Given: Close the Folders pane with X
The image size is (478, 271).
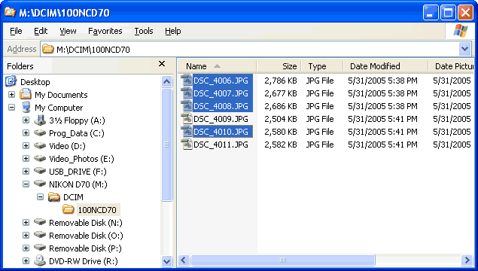Looking at the screenshot, I should pyautogui.click(x=162, y=64).
